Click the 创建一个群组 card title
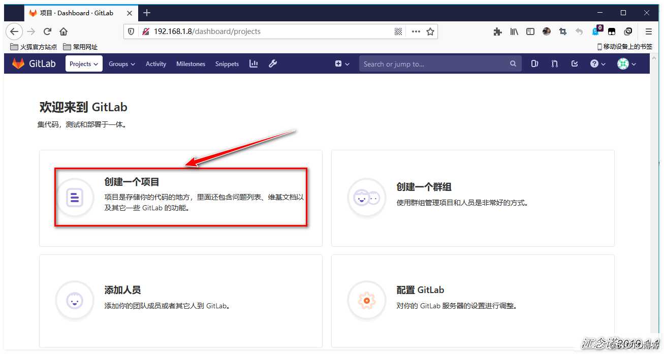Viewport: 664px width, 354px height. (x=424, y=187)
